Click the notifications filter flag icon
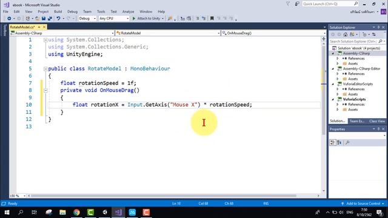Viewport: 388px width, 218px height. (x=288, y=4)
